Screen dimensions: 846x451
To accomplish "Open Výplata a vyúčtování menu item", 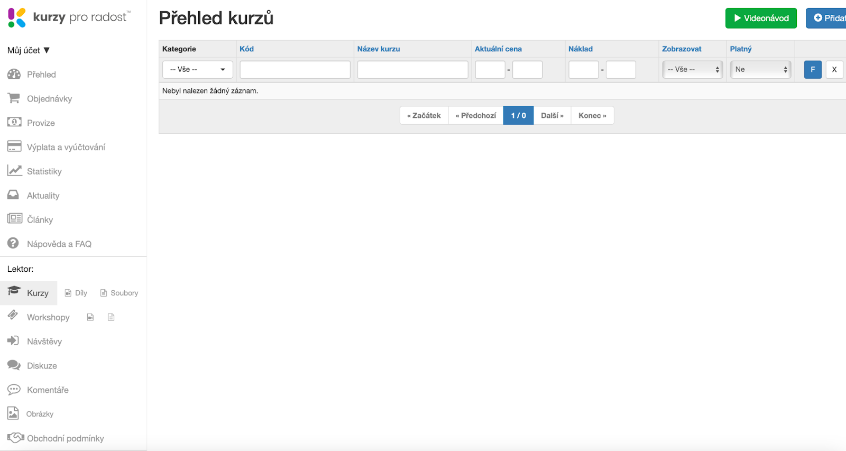I will [x=66, y=147].
